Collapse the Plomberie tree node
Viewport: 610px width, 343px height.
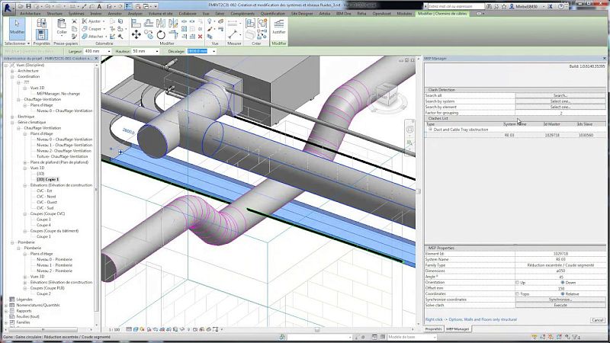tap(12, 242)
